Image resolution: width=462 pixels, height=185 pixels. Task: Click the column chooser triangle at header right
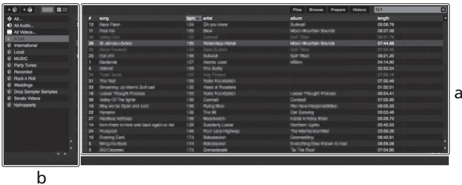click(x=445, y=18)
